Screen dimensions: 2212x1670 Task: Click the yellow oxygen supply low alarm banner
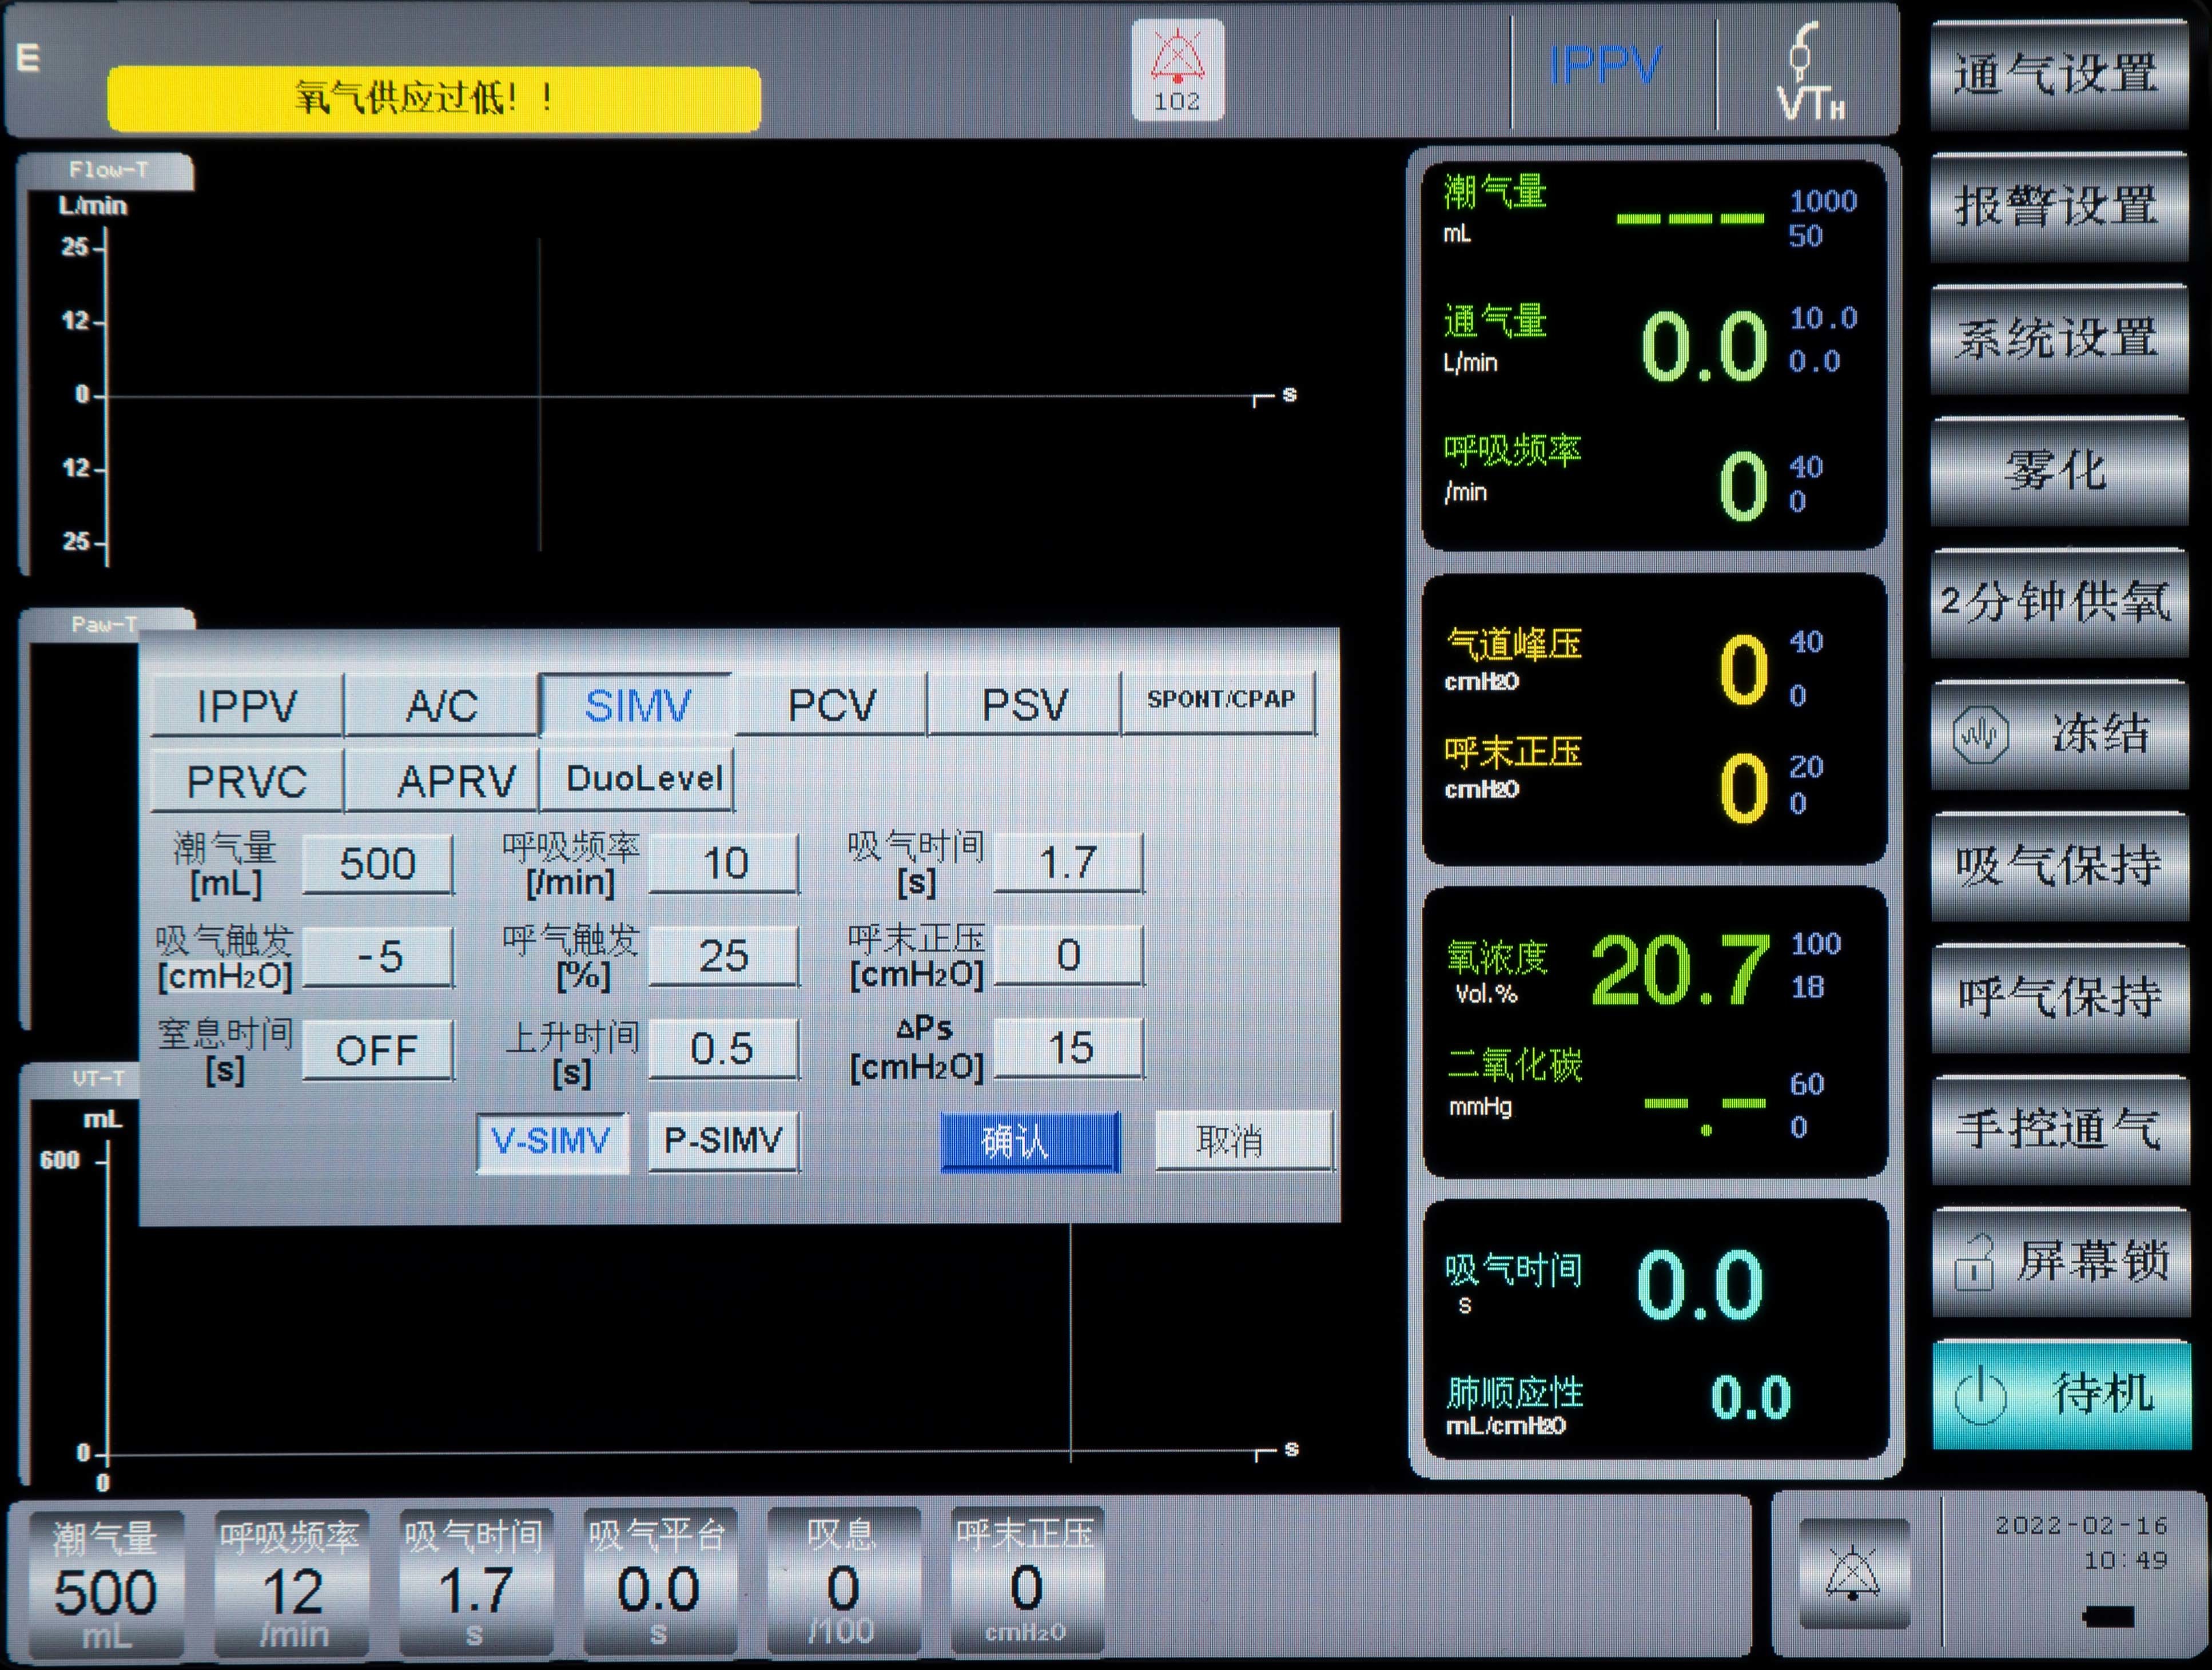coord(433,98)
